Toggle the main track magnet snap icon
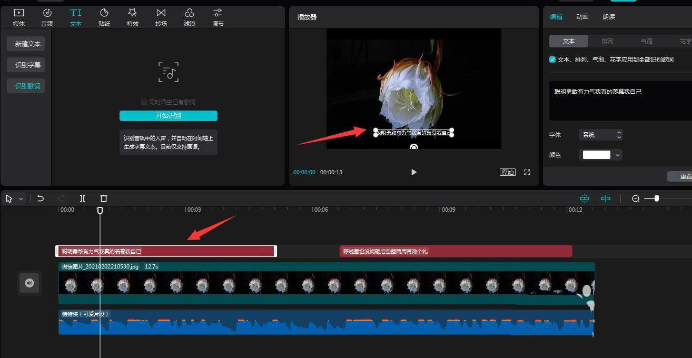 pos(585,198)
